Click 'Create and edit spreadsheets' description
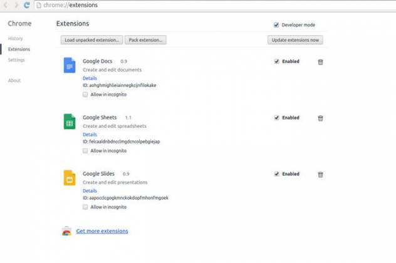Screen dimensions: 396x263 [x=115, y=126]
